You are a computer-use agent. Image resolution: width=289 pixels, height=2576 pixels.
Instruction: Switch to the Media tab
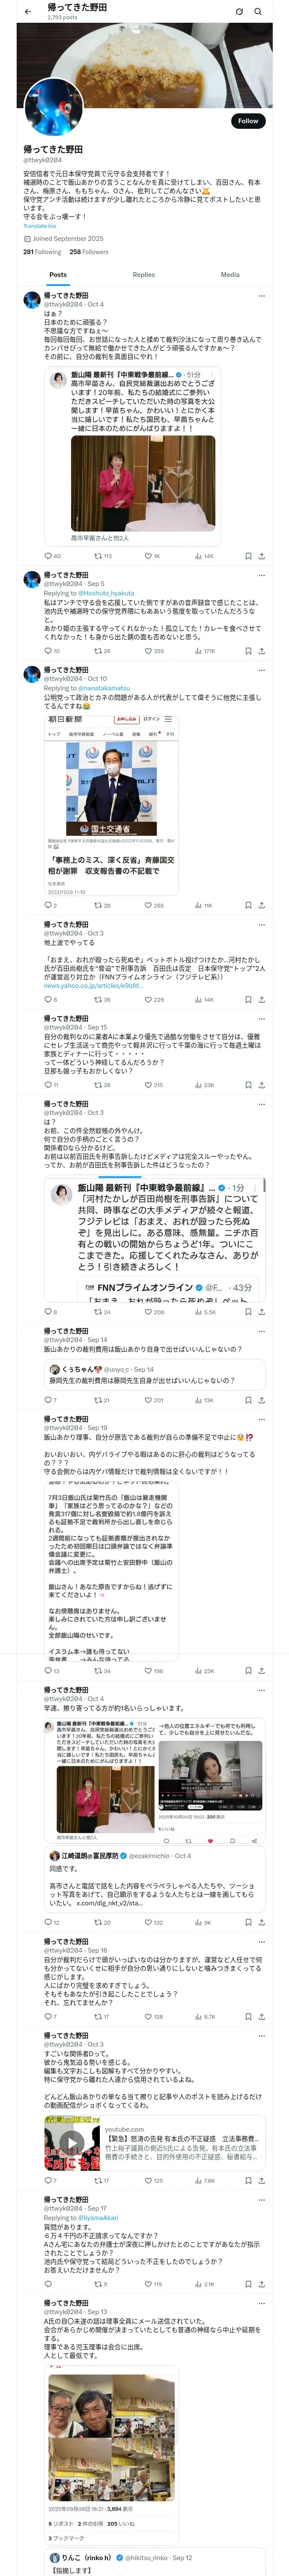point(230,274)
